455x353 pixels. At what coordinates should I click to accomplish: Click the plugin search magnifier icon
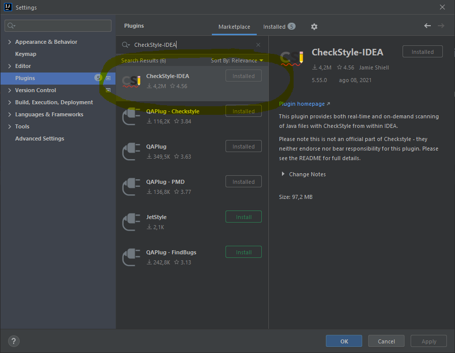point(126,45)
